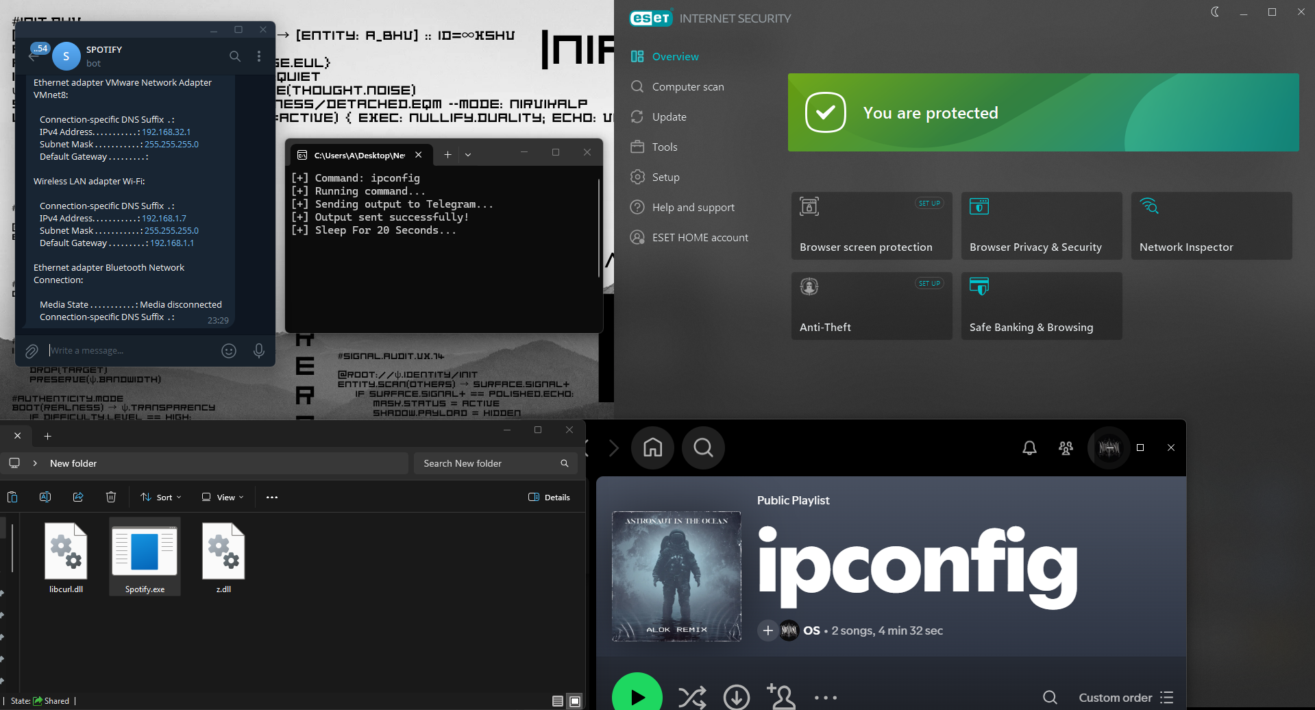Click the Explorer share icon
Screen dimensions: 1315x710
point(78,497)
